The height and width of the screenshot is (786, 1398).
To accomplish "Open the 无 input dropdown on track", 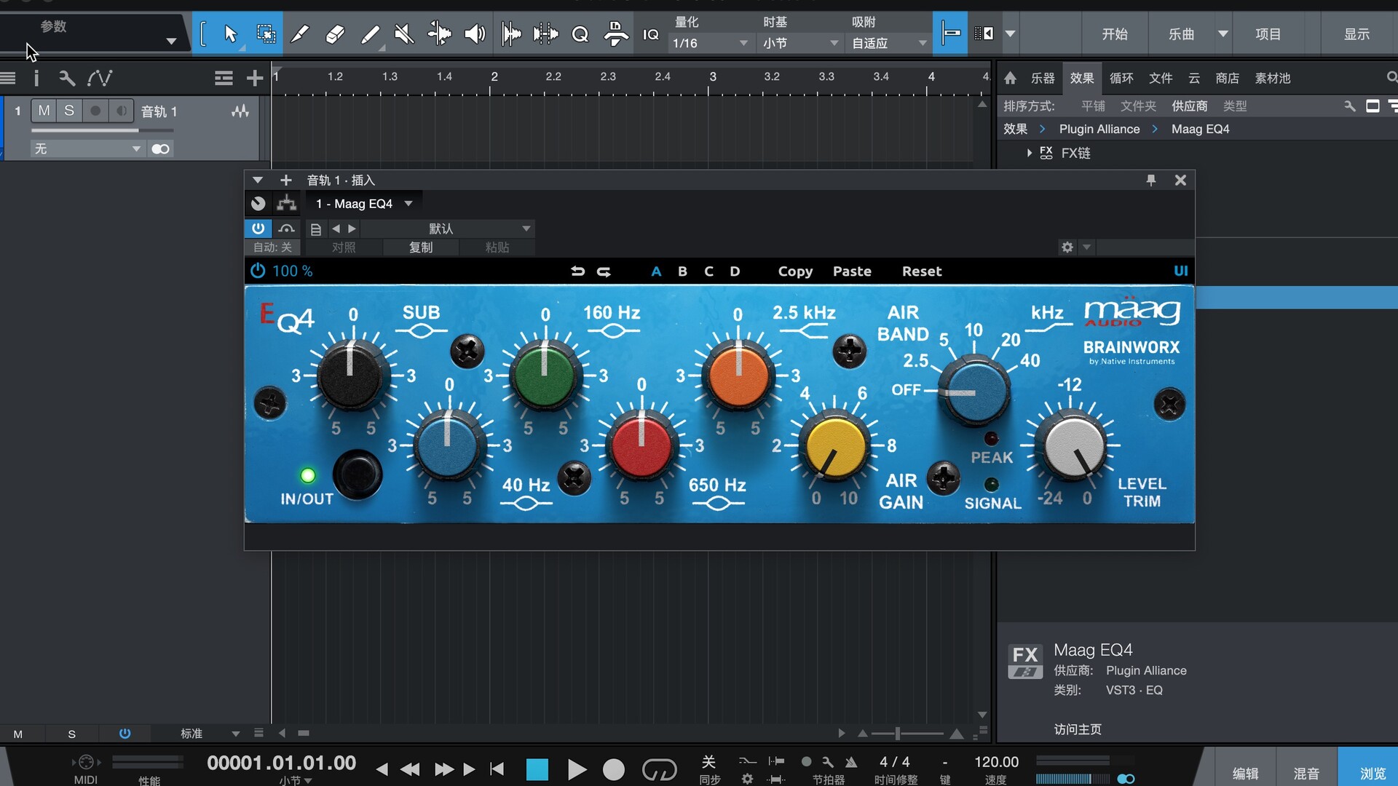I will pyautogui.click(x=87, y=148).
